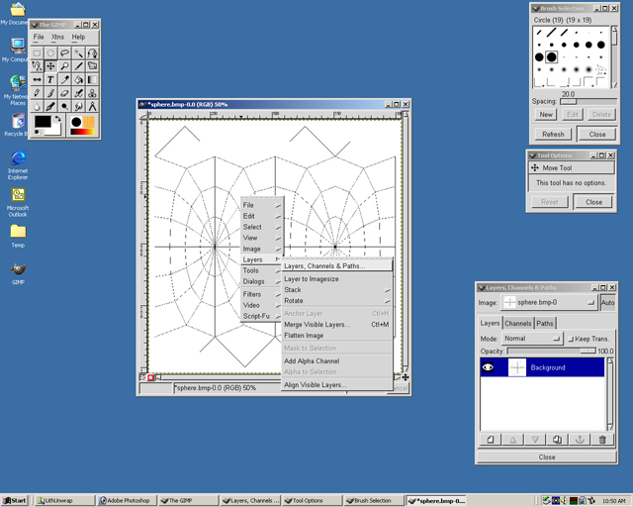Swap foreground and background colors arrow
633x507 pixels.
pyautogui.click(x=58, y=119)
